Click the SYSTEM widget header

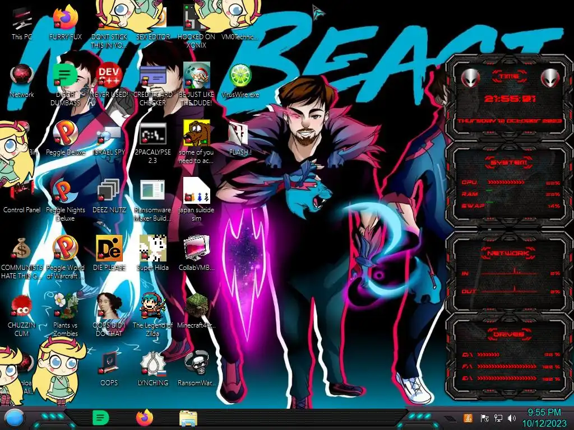(508, 162)
